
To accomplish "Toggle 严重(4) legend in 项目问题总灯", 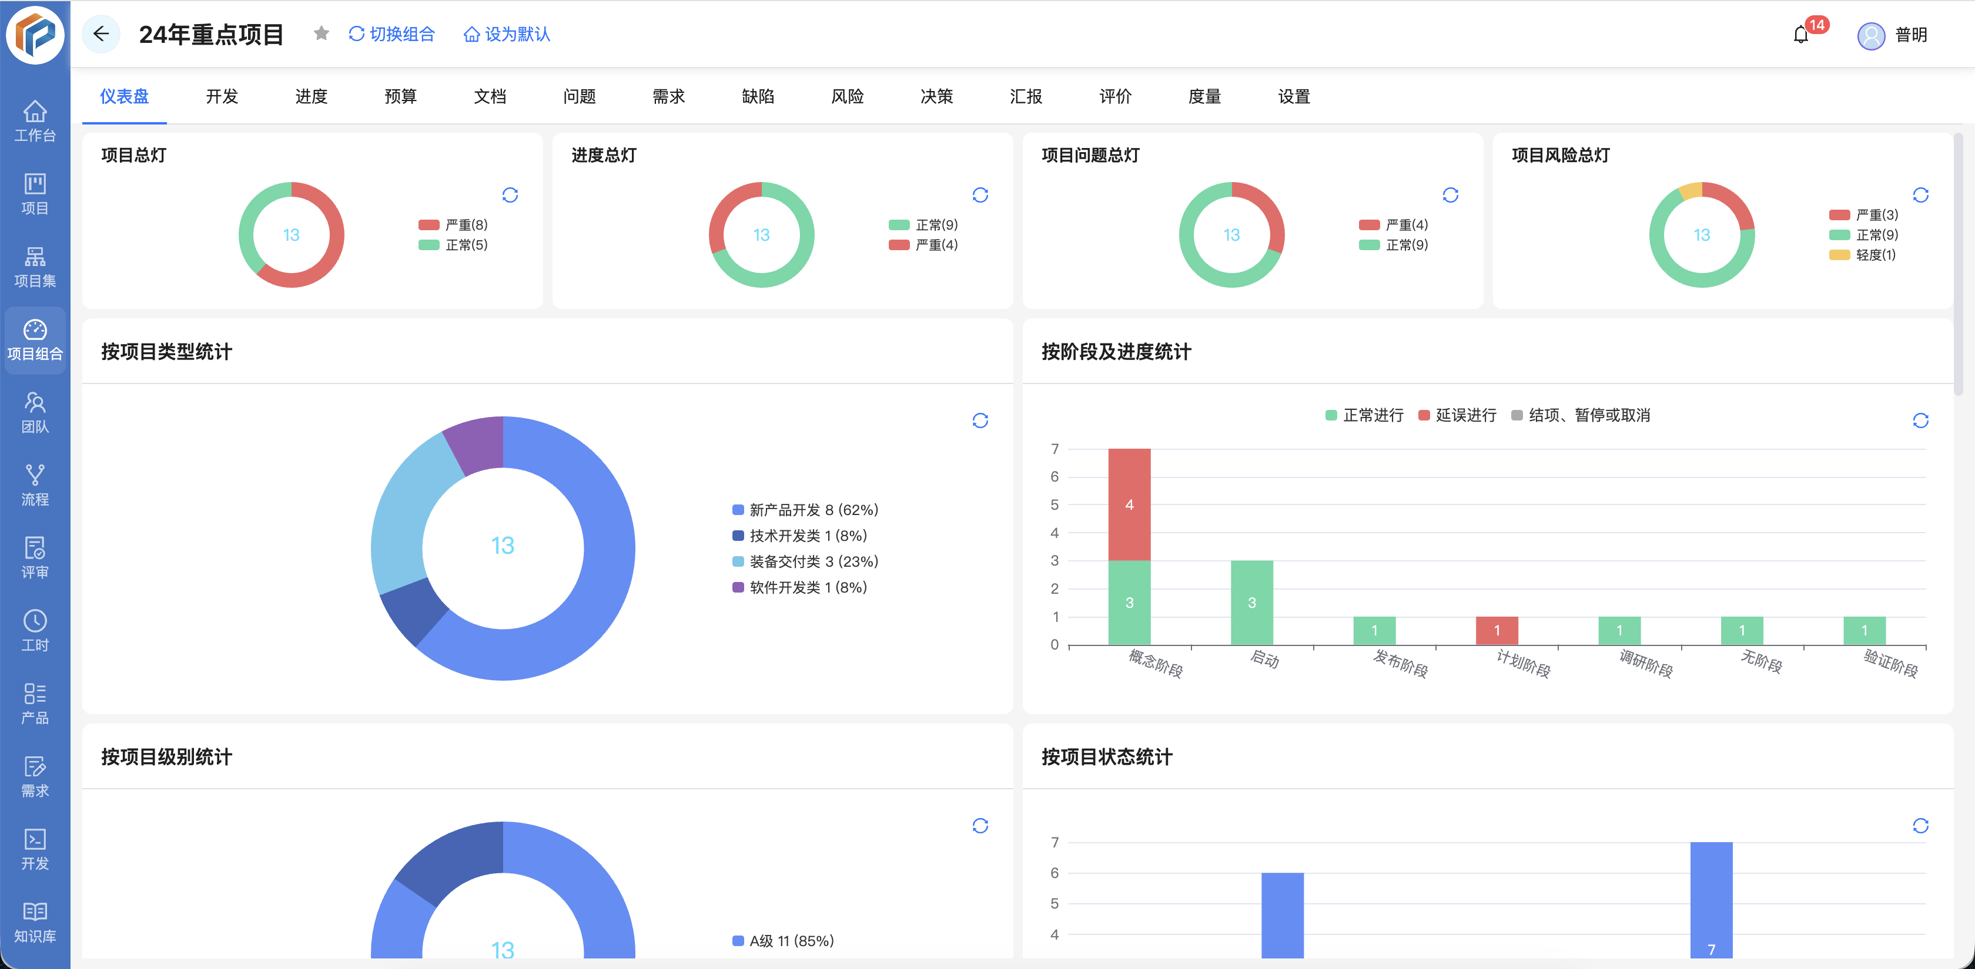I will point(1393,224).
